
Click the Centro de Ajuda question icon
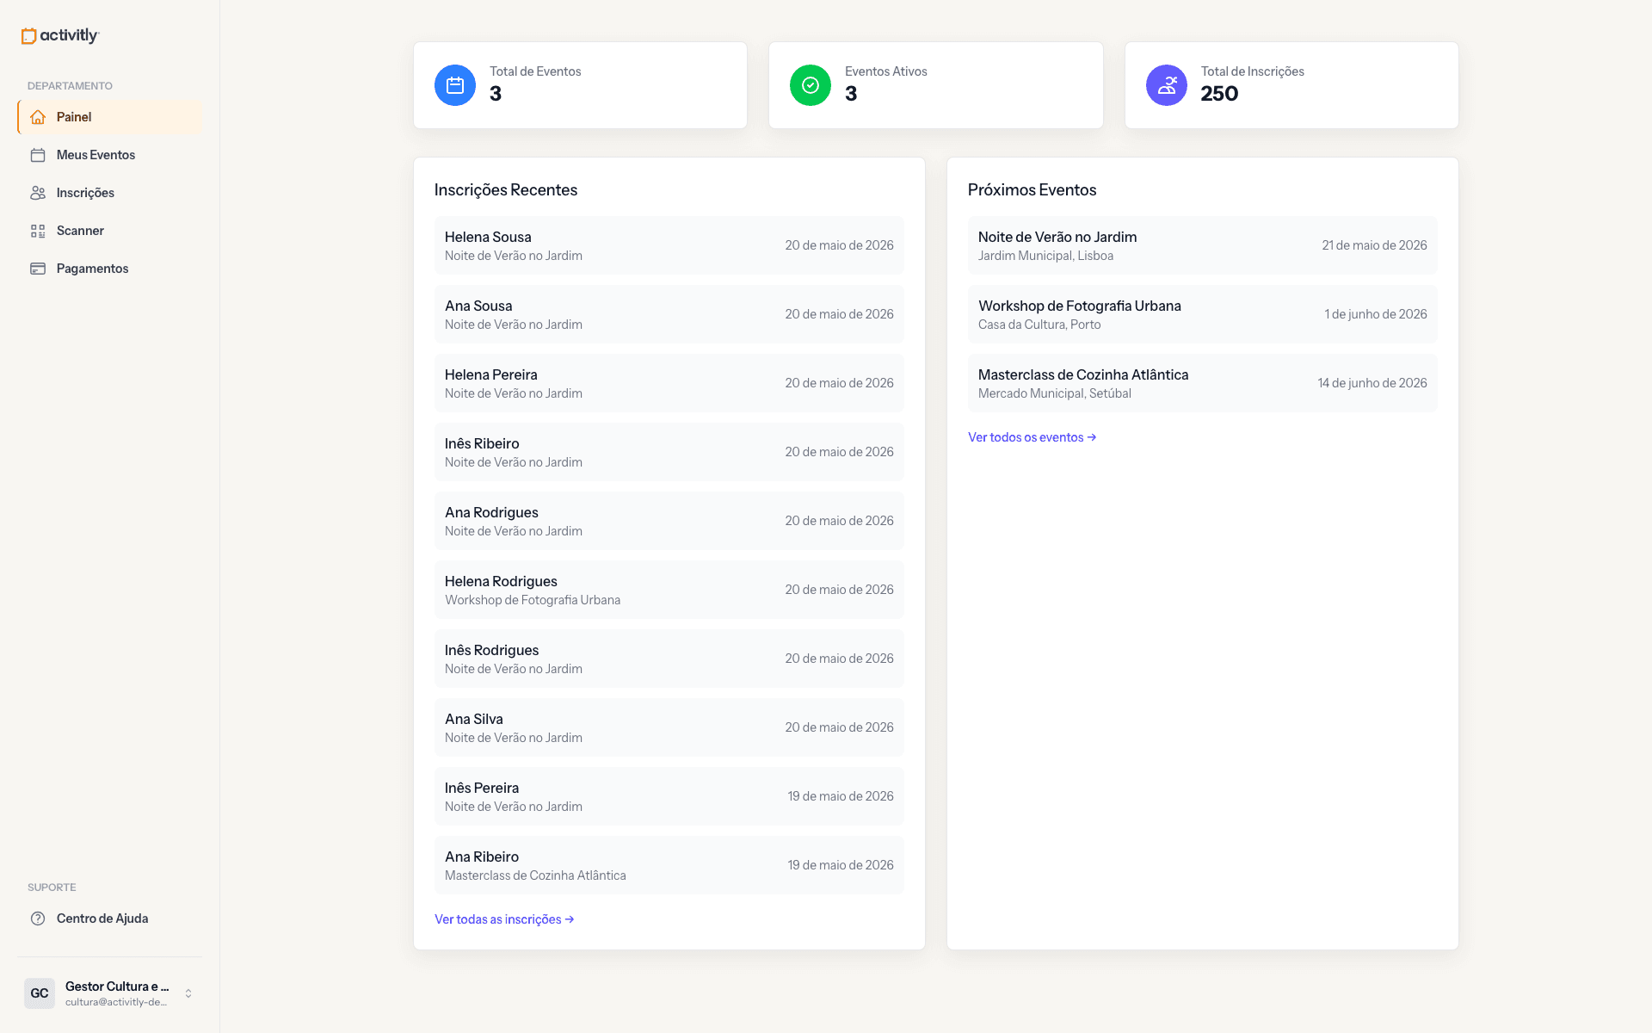tap(38, 919)
